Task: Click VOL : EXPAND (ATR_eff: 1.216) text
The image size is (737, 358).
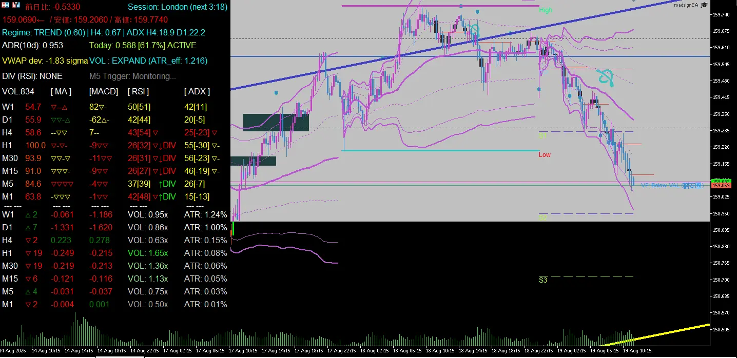Action: [148, 61]
